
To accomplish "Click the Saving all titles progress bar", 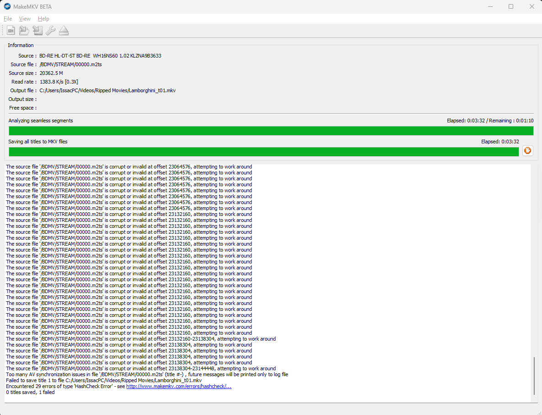I will tap(264, 152).
